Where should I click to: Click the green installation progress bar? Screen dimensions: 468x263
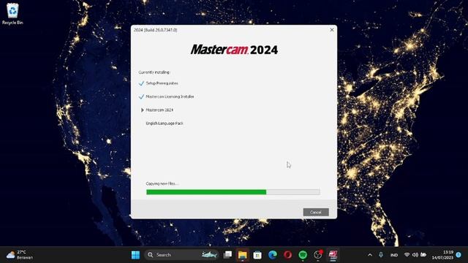(x=233, y=192)
